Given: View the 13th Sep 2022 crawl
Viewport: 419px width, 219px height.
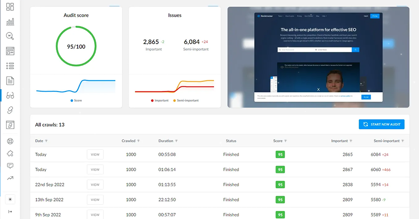Looking at the screenshot, I should (95, 200).
